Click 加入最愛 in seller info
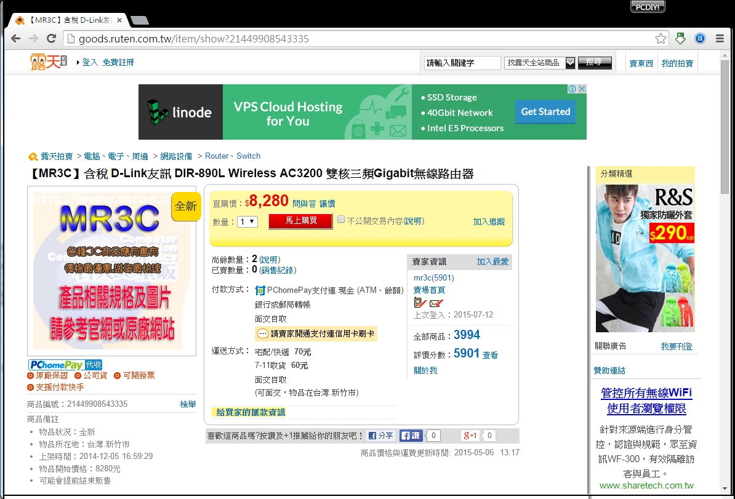The image size is (735, 499). coord(492,262)
